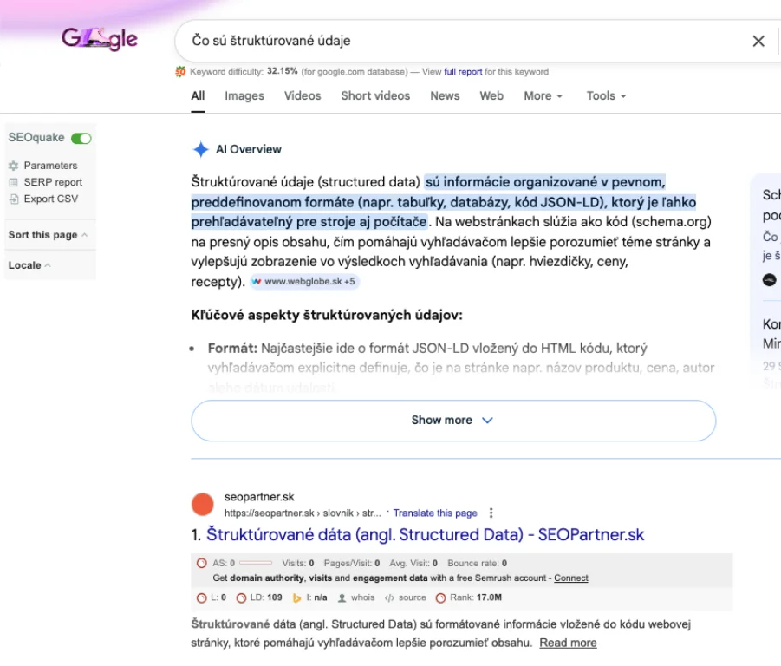Click the AI Overview sparkle icon
Viewport: 781px width, 666px height.
point(200,149)
